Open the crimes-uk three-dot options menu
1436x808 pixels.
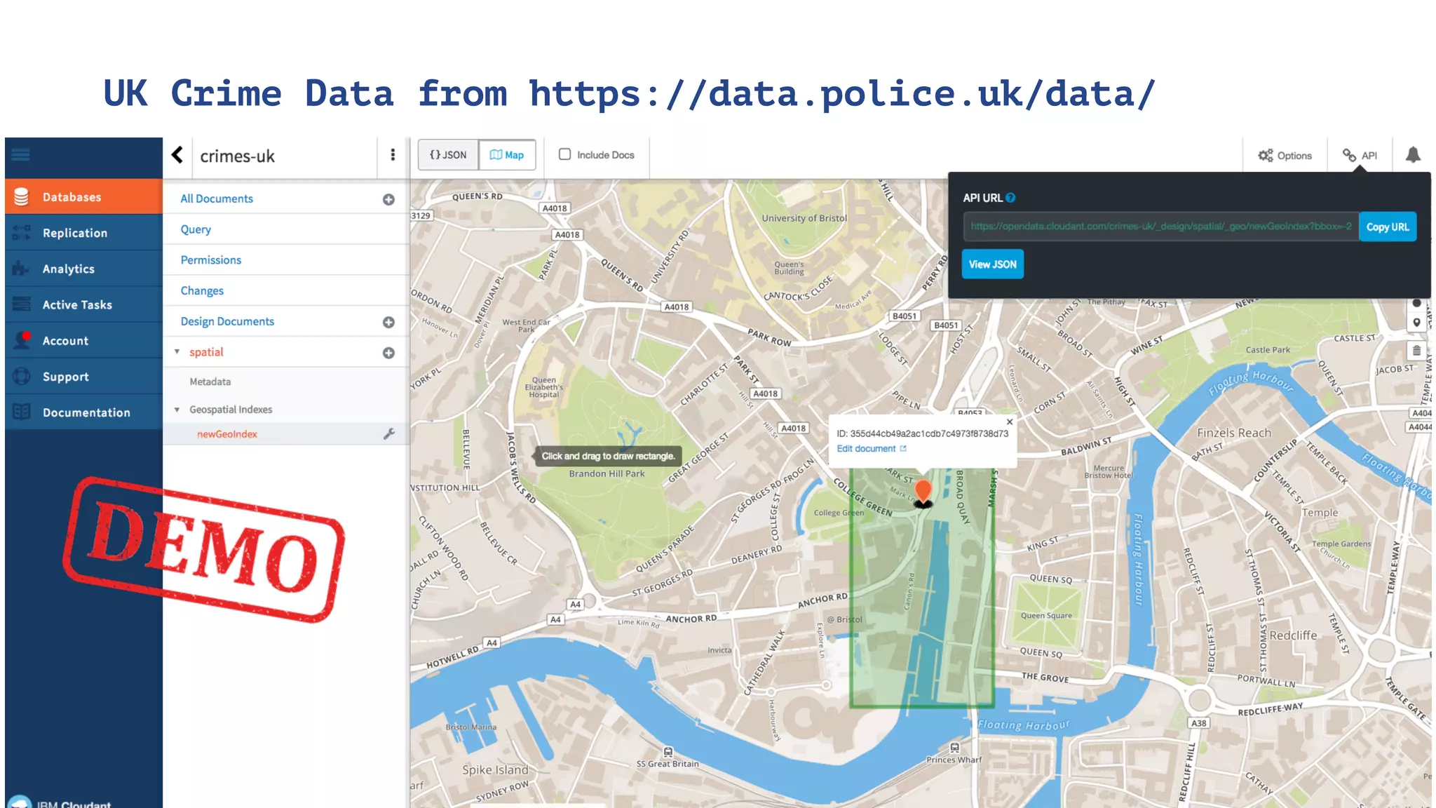(393, 155)
